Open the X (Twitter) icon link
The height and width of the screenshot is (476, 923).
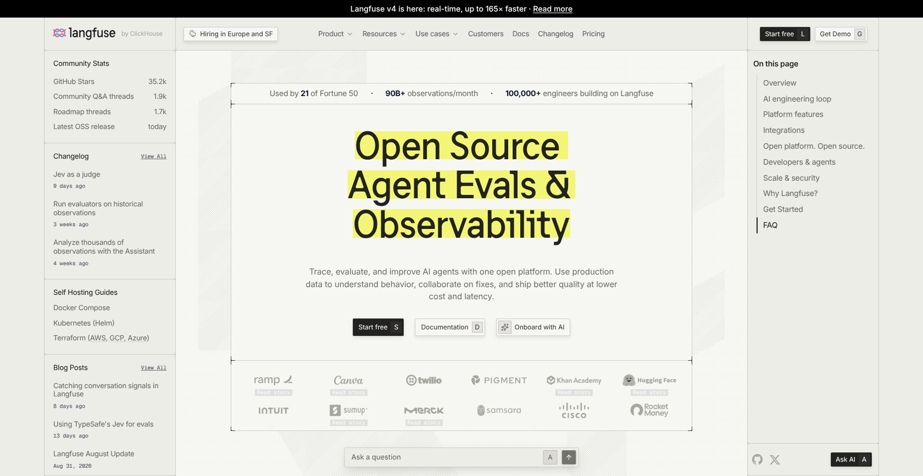pyautogui.click(x=775, y=460)
